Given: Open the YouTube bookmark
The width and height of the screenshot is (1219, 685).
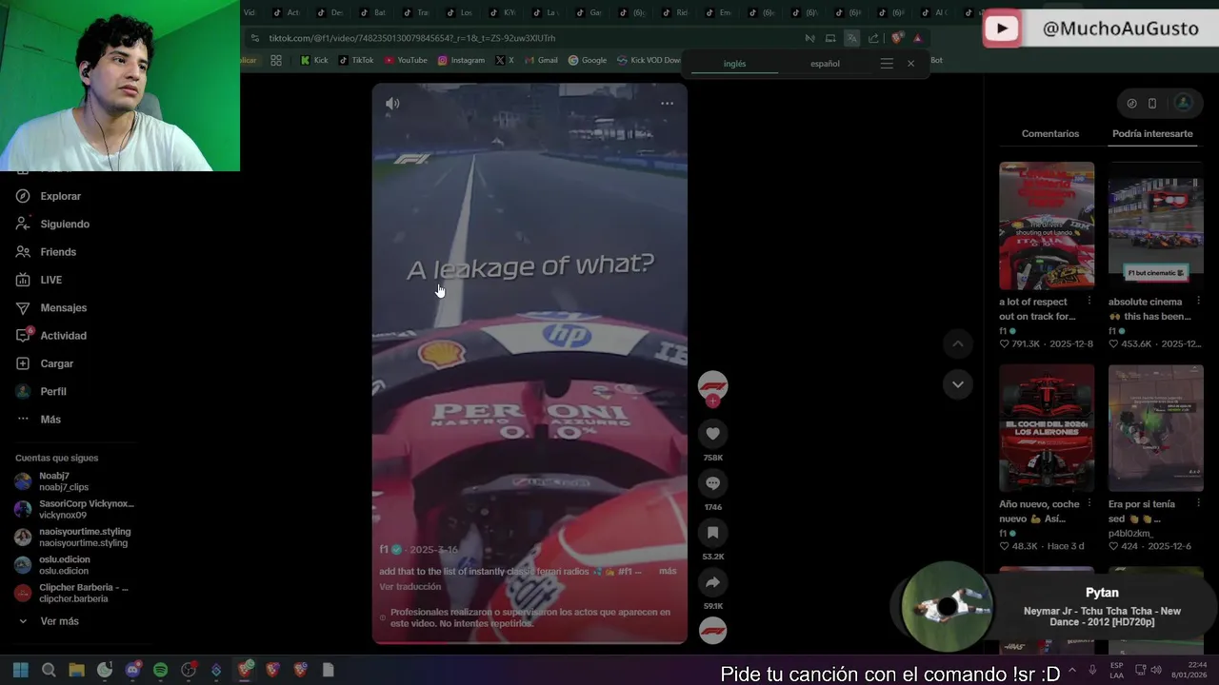Looking at the screenshot, I should [406, 60].
